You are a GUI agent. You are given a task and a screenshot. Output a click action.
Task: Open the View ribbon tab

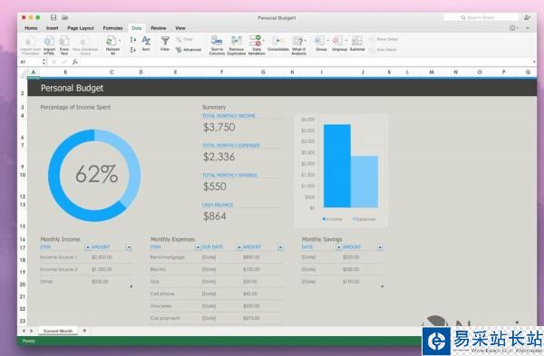pyautogui.click(x=180, y=28)
